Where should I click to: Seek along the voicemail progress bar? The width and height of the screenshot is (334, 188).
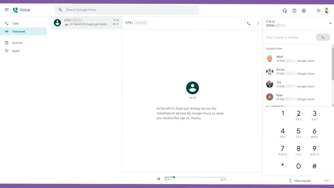pos(195,177)
